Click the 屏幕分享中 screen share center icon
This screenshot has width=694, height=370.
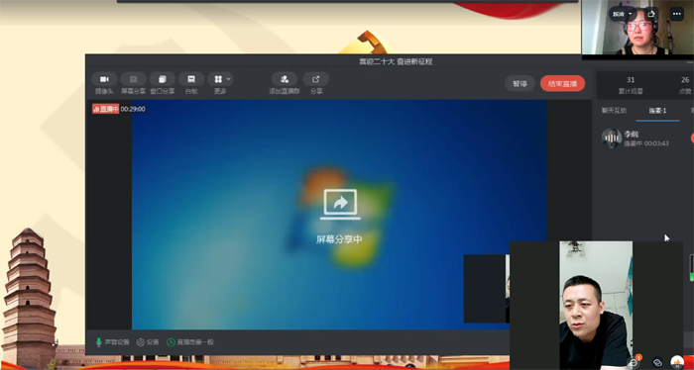pyautogui.click(x=340, y=204)
